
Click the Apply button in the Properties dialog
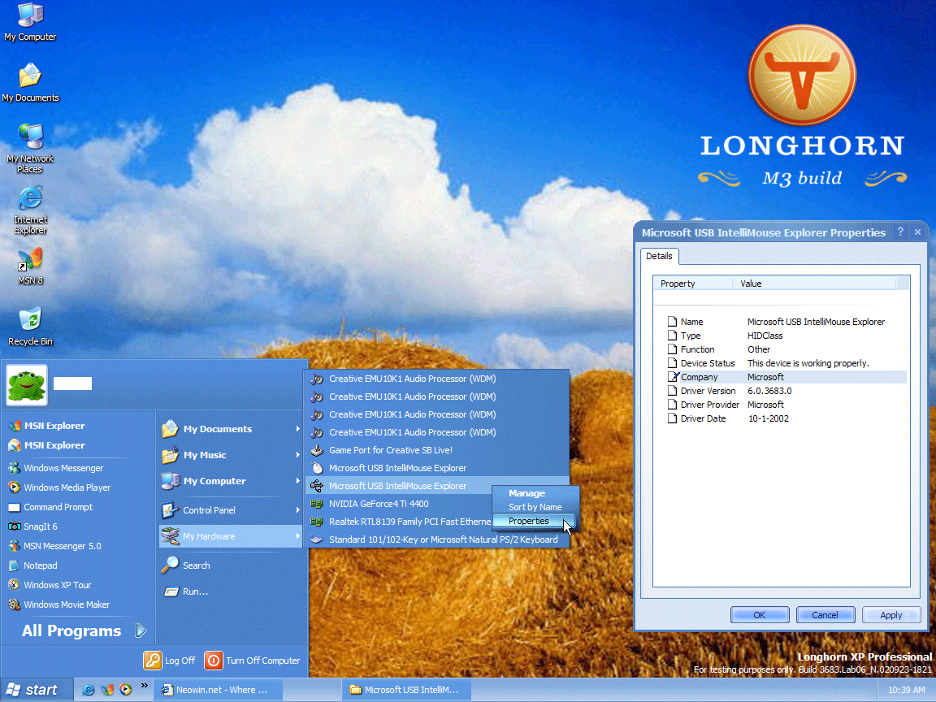tap(891, 614)
